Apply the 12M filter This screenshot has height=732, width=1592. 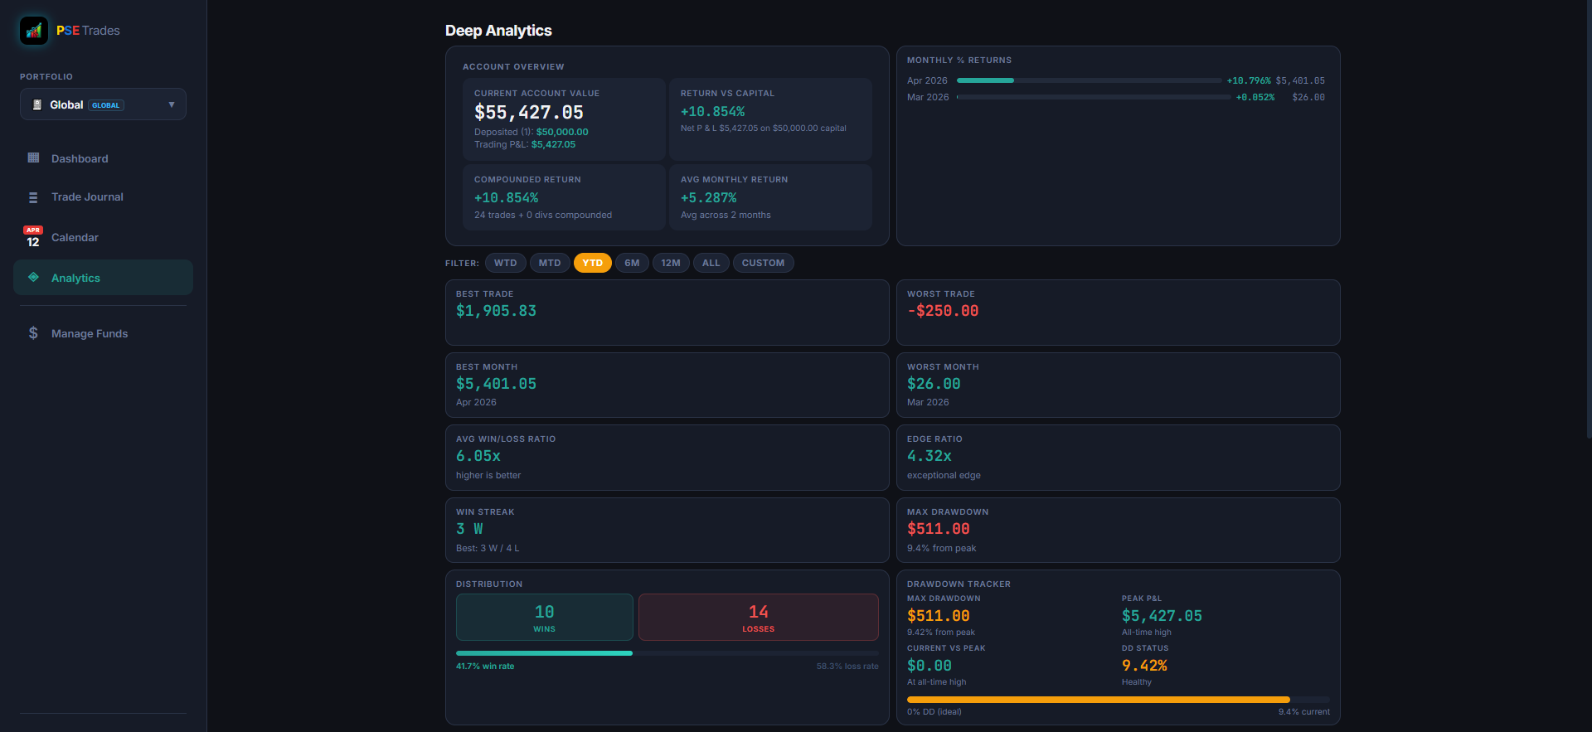670,263
